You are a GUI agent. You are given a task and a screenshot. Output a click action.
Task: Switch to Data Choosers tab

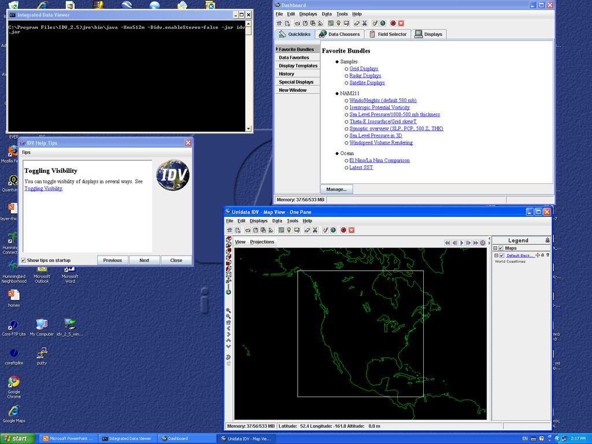coord(339,34)
